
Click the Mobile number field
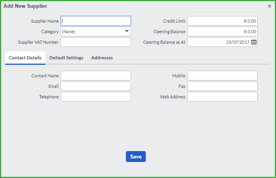tap(222, 76)
